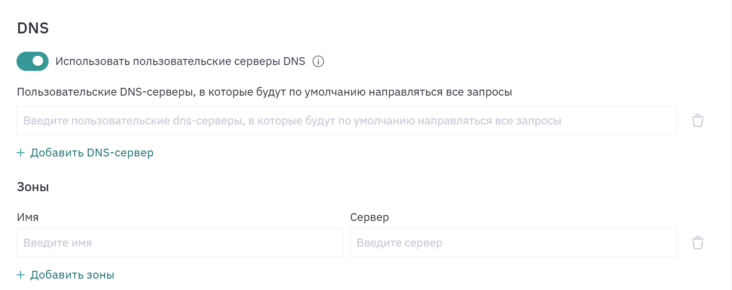732x290 pixels.
Task: Delete the custom DNS server entry via trash icon
Action: 698,121
